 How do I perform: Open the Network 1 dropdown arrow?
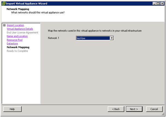coord(112,38)
